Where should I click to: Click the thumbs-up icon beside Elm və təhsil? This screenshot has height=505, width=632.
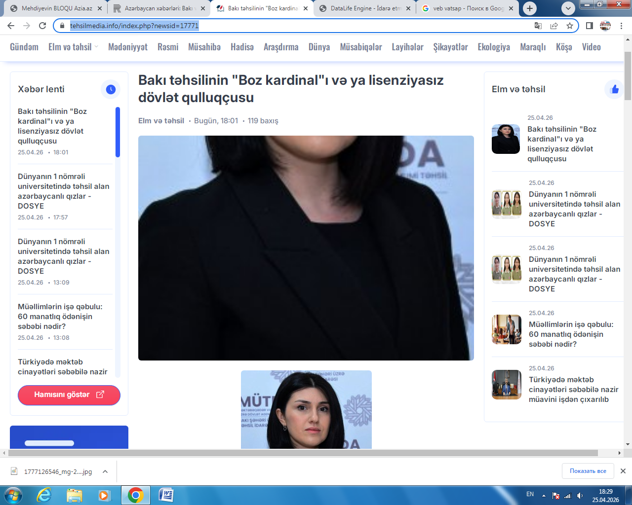(x=614, y=89)
